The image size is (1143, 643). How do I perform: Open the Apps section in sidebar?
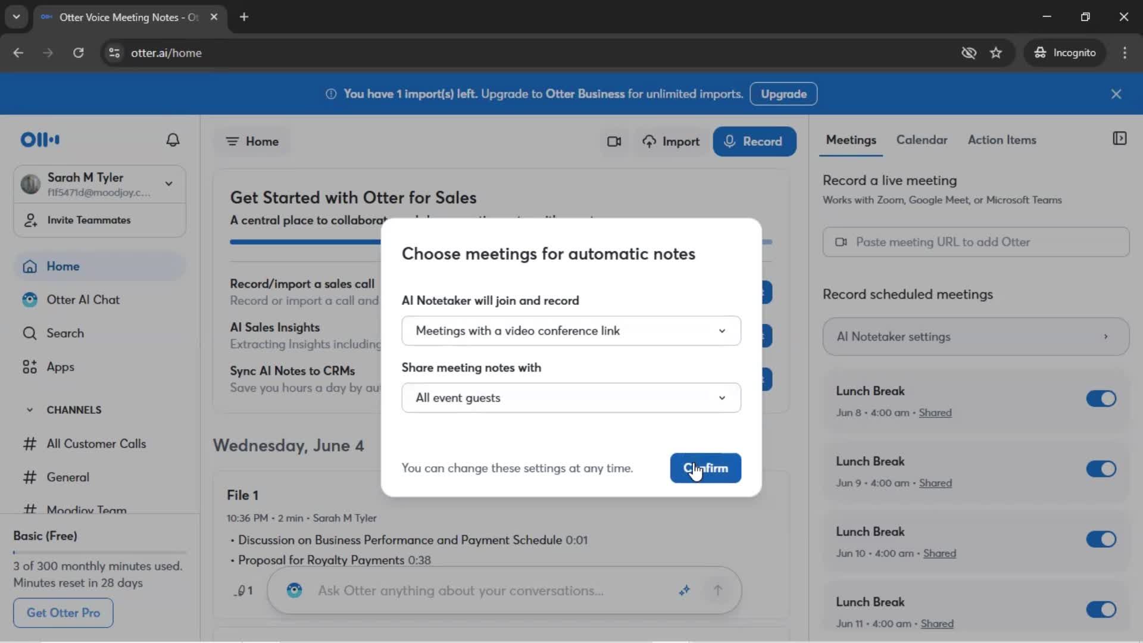[60, 367]
